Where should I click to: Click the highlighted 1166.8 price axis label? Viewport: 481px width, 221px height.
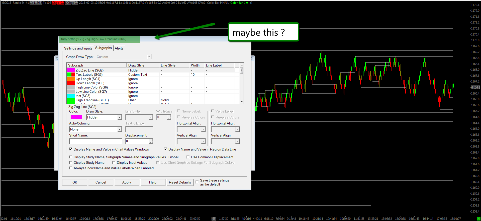click(475, 87)
